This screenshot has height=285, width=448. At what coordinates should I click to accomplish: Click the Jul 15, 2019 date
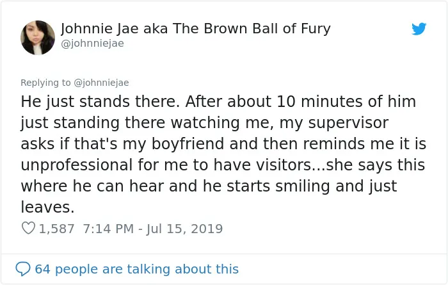coord(184,229)
